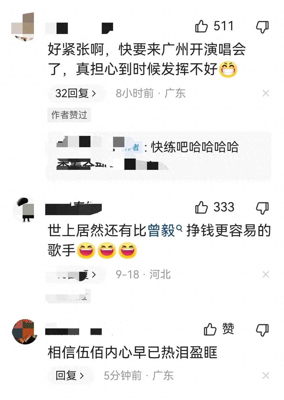Dismiss the 河北 comment with X
Image resolution: width=284 pixels, height=400 pixels.
coord(266,275)
